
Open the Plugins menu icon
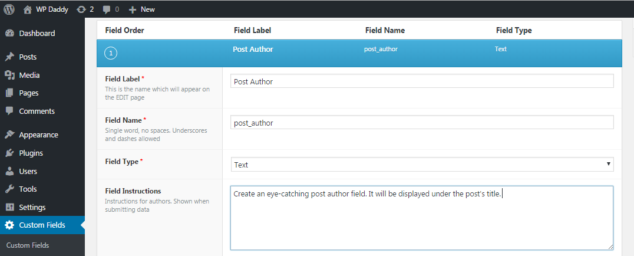coord(9,153)
